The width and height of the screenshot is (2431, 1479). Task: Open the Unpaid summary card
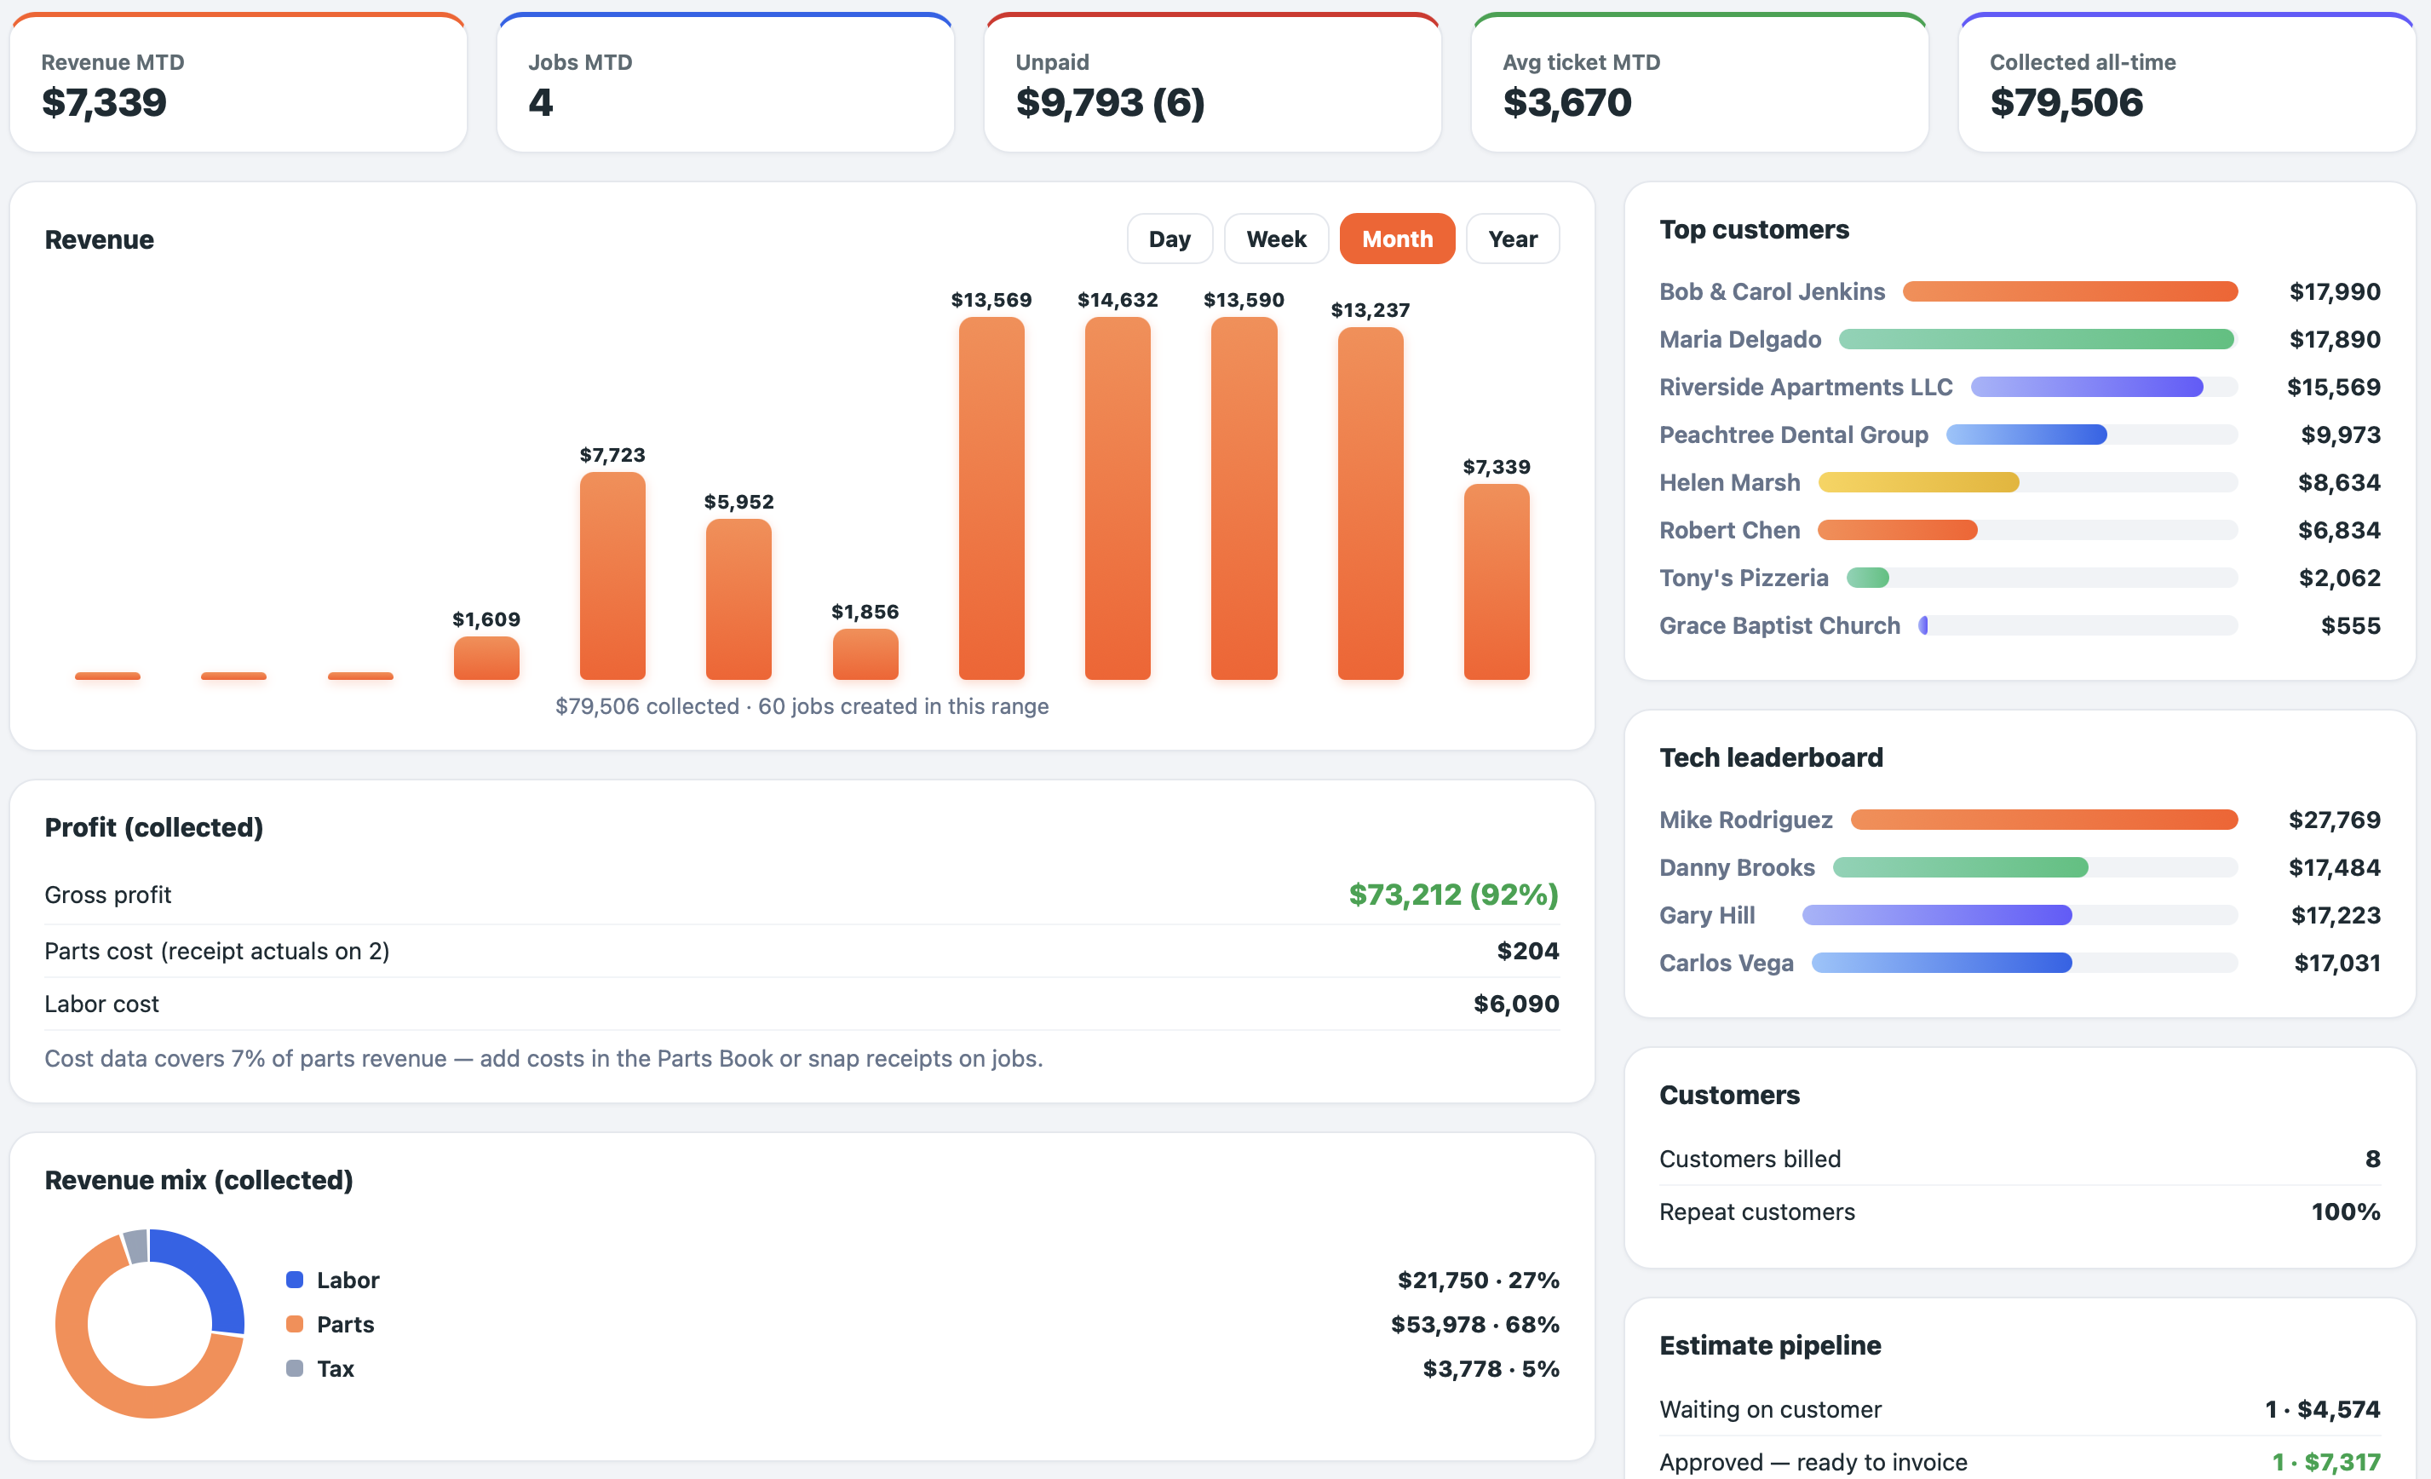(1213, 83)
